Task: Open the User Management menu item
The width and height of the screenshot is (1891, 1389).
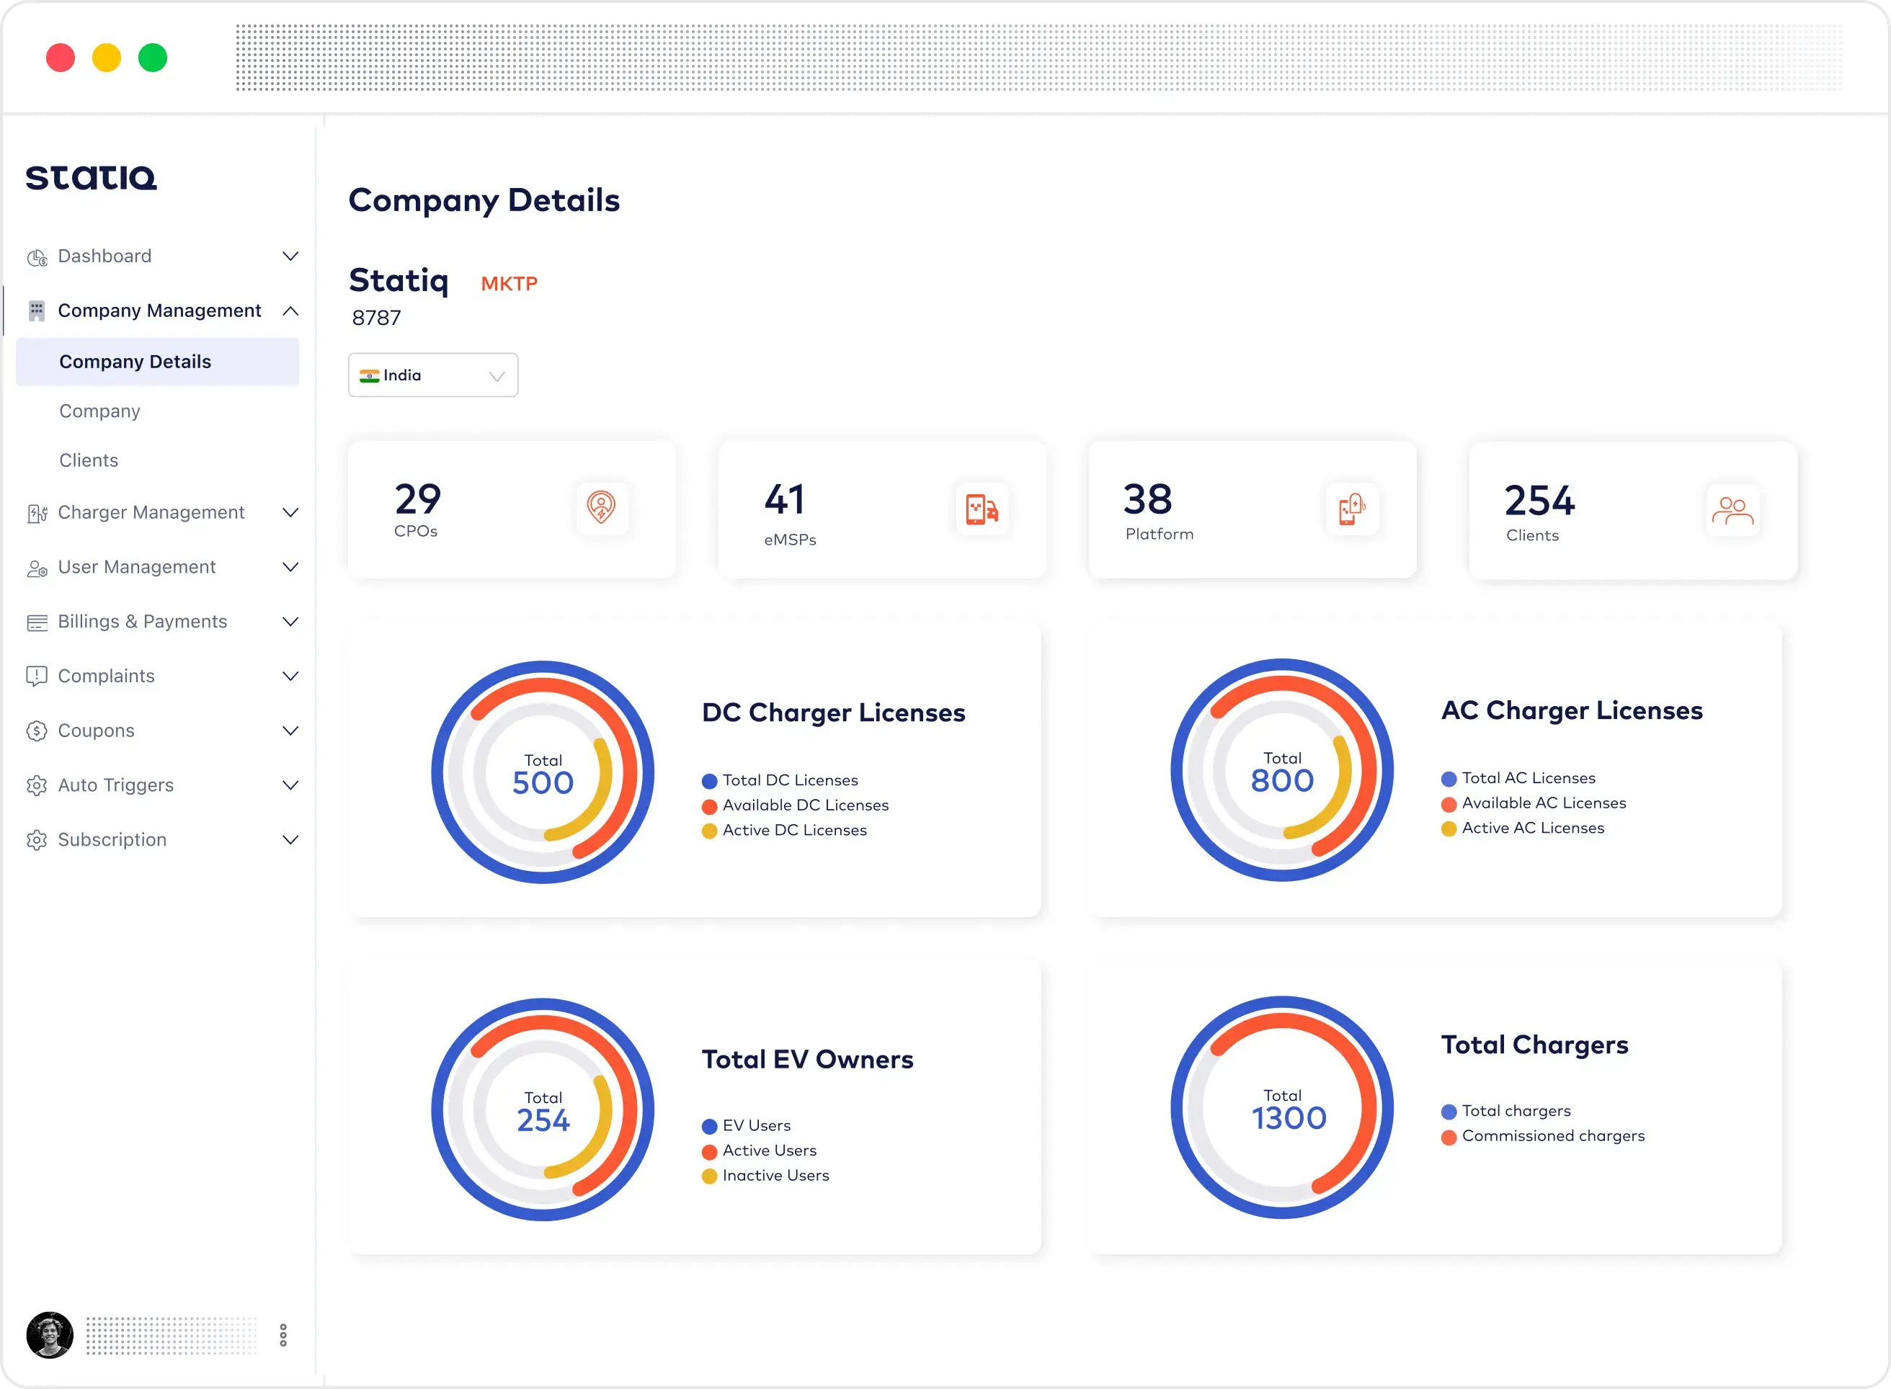Action: [137, 568]
